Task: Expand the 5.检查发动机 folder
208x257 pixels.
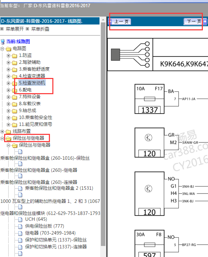Action: tap(8, 83)
